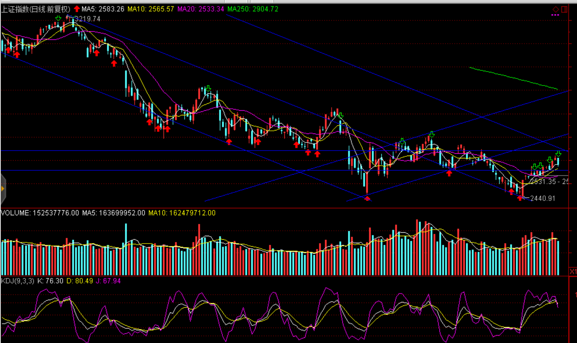Click the 2440.91 low price label
The width and height of the screenshot is (577, 343).
(543, 198)
